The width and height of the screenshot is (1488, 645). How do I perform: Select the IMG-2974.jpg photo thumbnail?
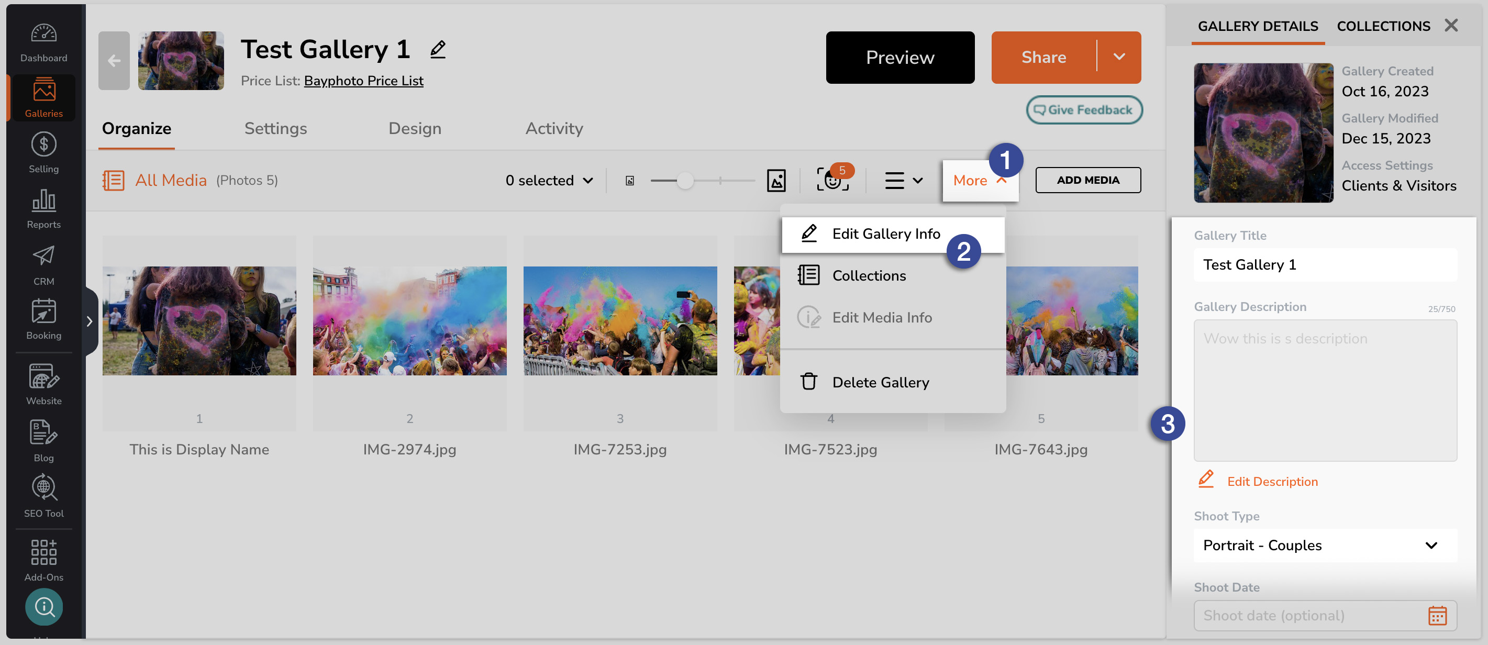point(409,320)
